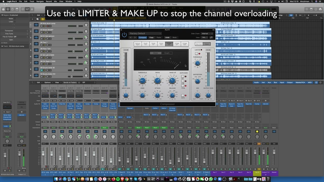324x182 pixels.
Task: Show the Side Chain panel button
Action: [199, 44]
